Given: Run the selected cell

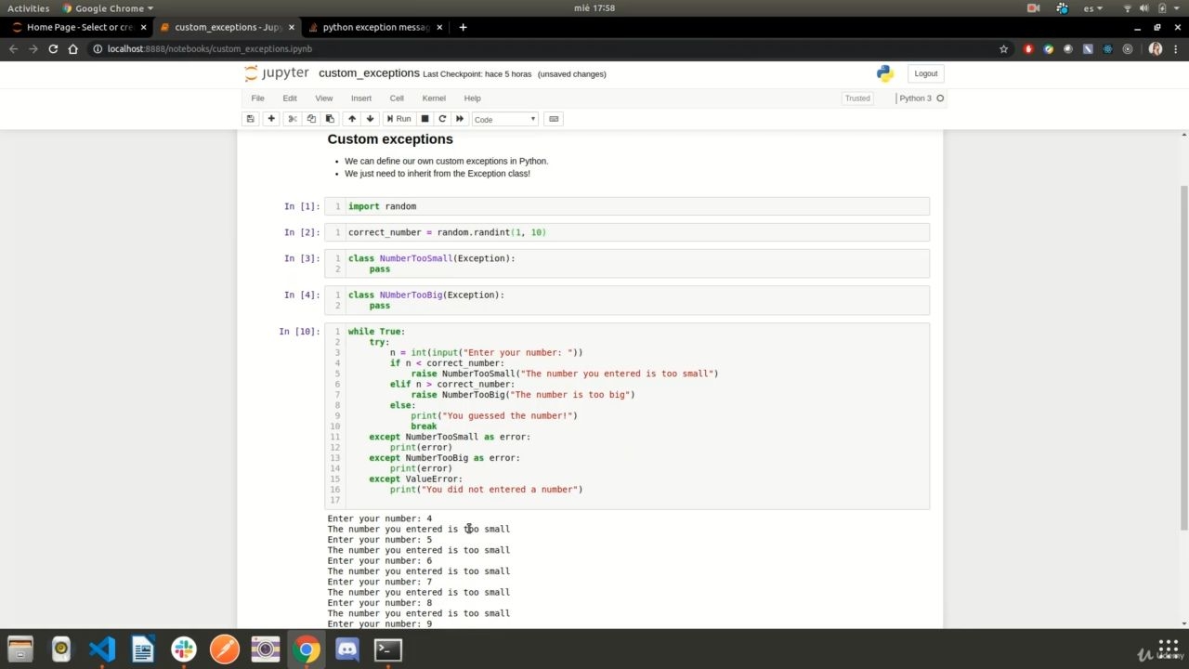Looking at the screenshot, I should click(399, 119).
